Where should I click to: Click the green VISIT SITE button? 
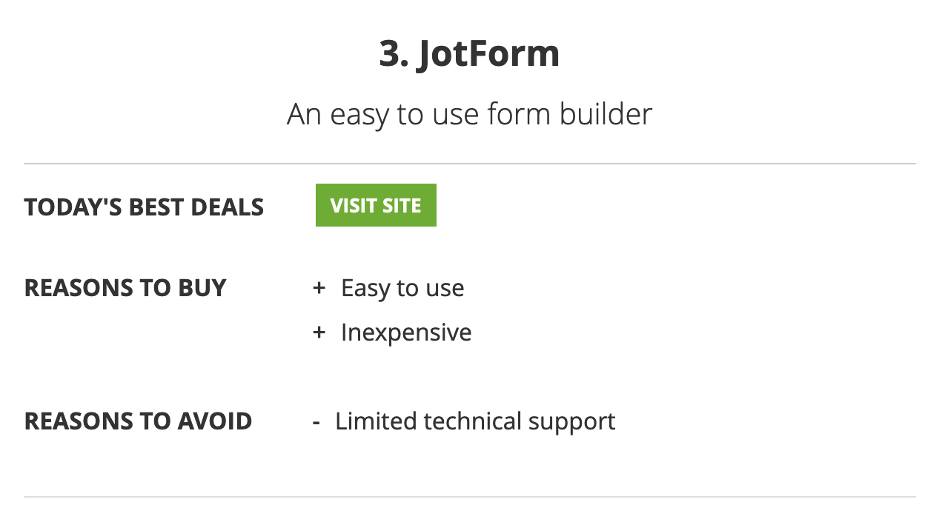376,205
